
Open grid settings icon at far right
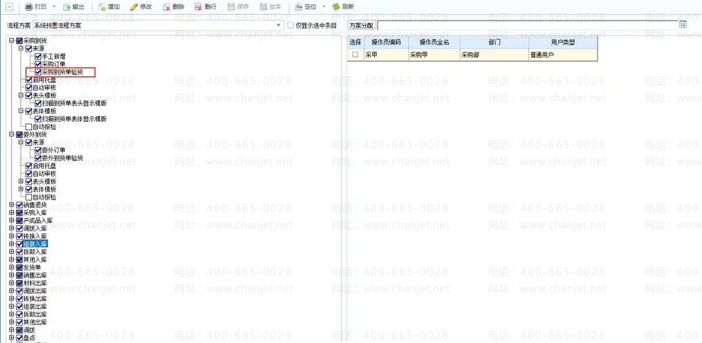(682, 25)
